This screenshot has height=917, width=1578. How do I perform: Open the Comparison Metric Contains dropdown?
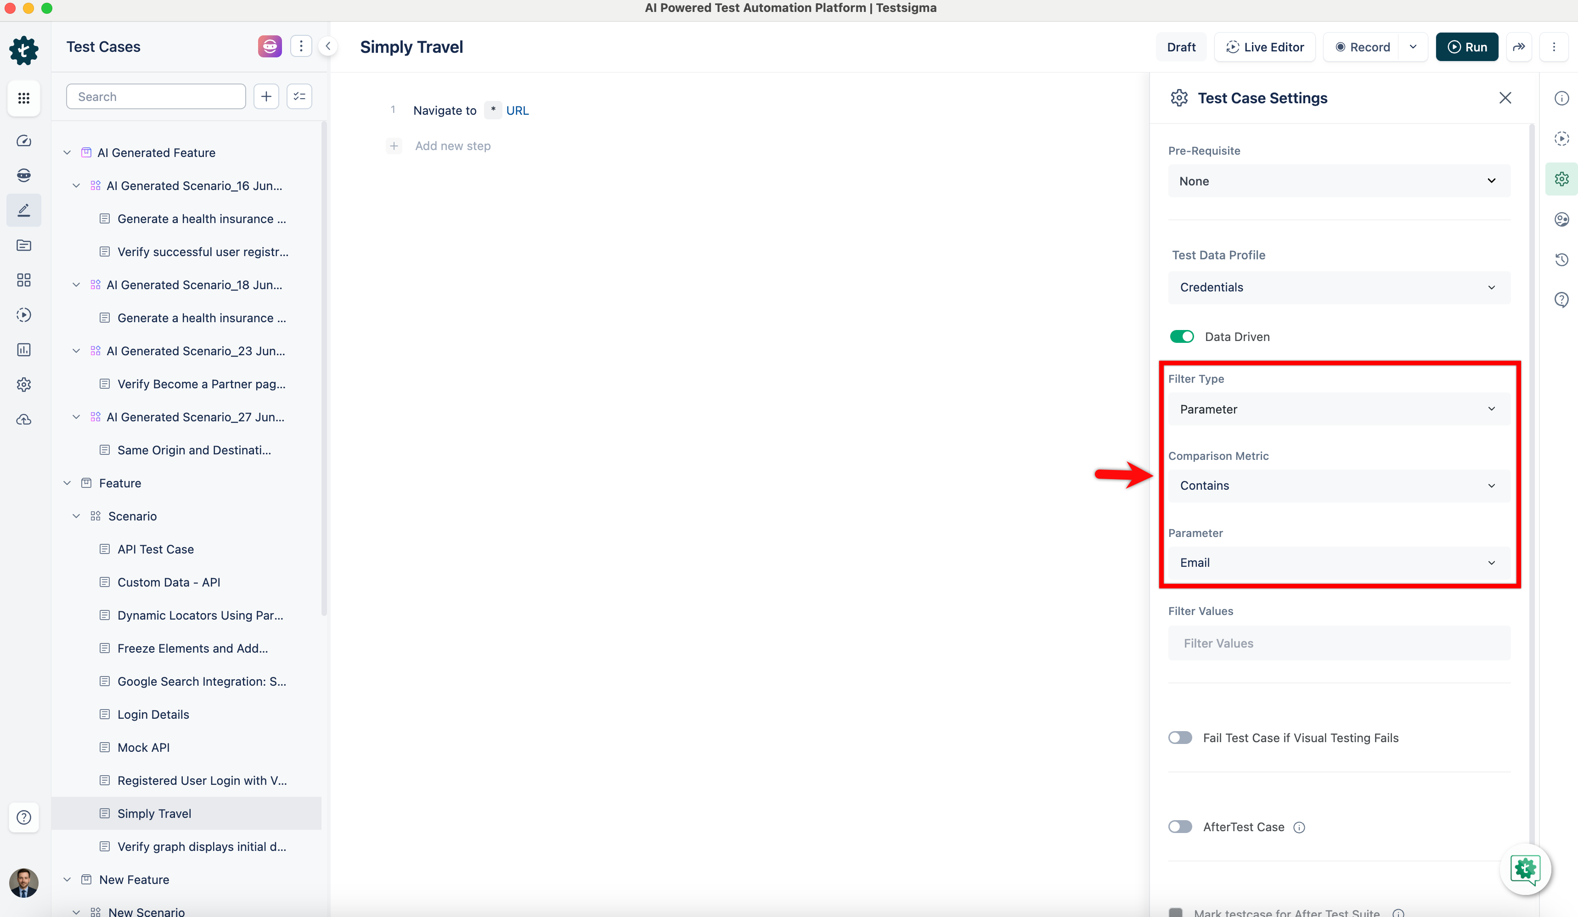1338,486
